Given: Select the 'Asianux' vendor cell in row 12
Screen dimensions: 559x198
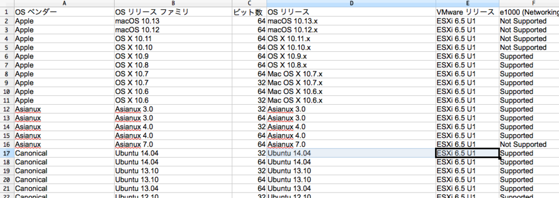Looking at the screenshot, I should (64, 109).
